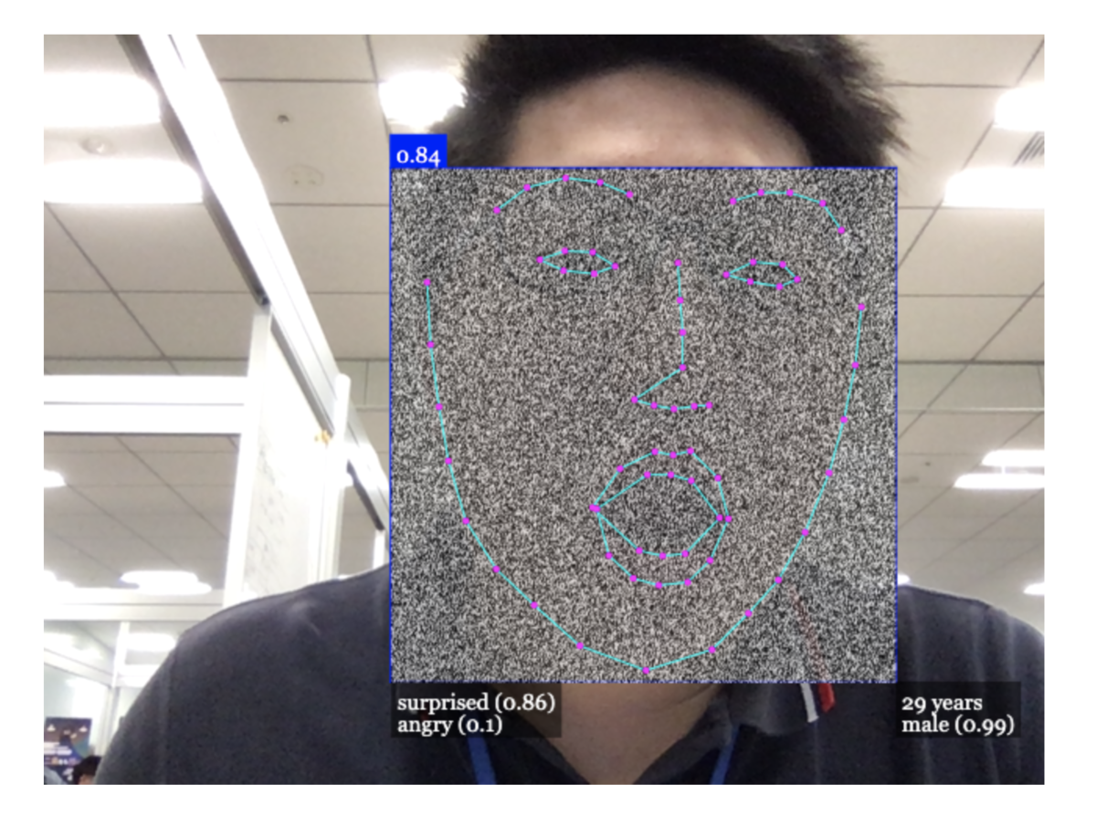Click the 'male (0.99)' gender label
1096x816 pixels.
(x=957, y=726)
